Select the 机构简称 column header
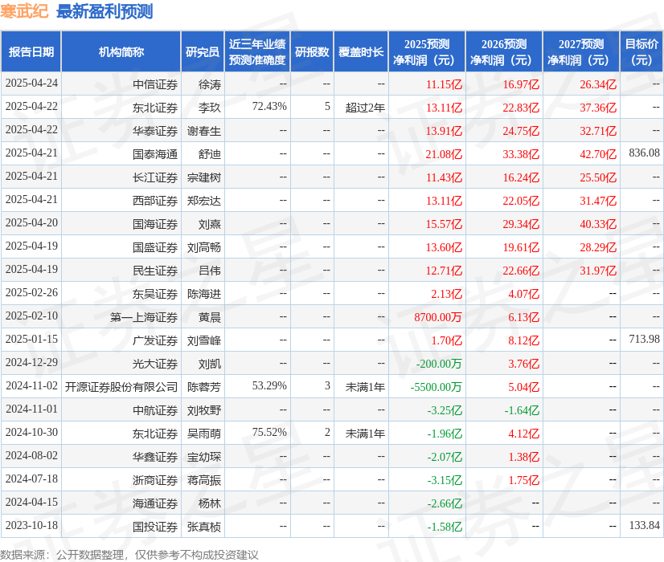 [x=121, y=51]
